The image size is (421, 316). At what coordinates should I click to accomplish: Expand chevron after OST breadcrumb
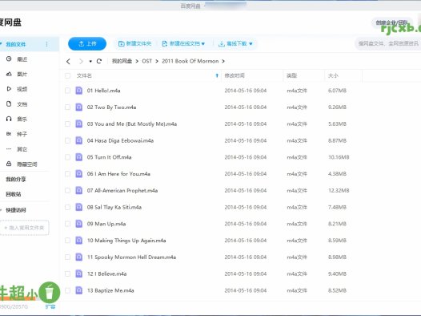point(157,61)
